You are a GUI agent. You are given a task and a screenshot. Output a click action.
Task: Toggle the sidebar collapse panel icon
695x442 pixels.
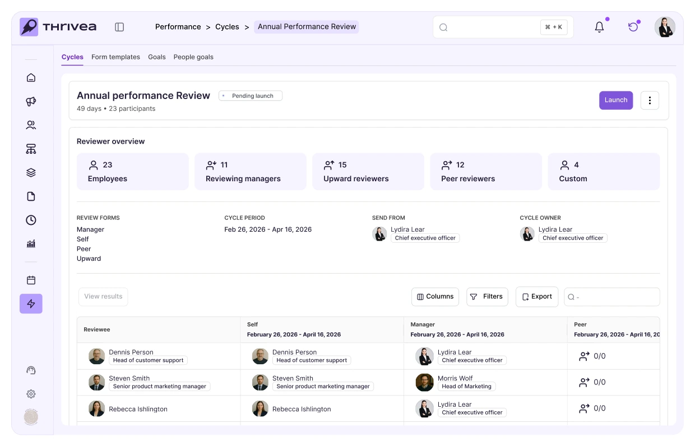(x=119, y=27)
